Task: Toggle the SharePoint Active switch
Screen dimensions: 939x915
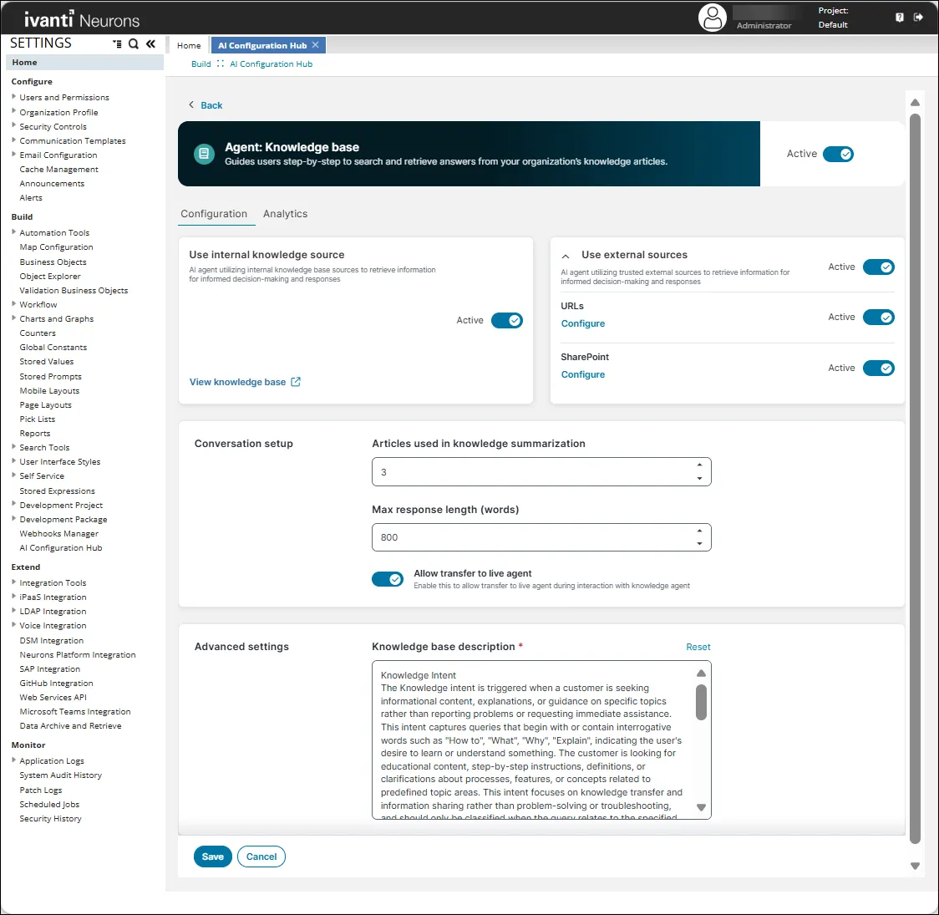Action: [878, 369]
